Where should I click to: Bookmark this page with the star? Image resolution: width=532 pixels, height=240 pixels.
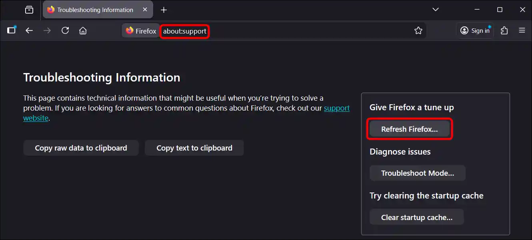(418, 30)
